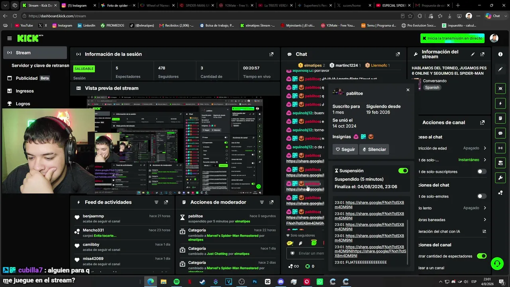Toggle the Suspensión switch for pablitoe
This screenshot has width=510, height=287.
403,171
